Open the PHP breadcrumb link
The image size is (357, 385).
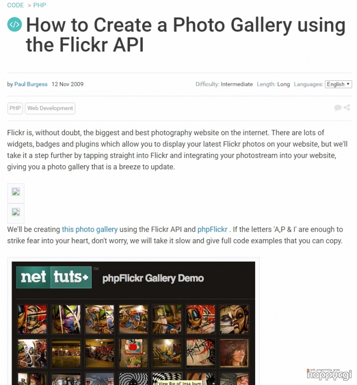pyautogui.click(x=40, y=5)
